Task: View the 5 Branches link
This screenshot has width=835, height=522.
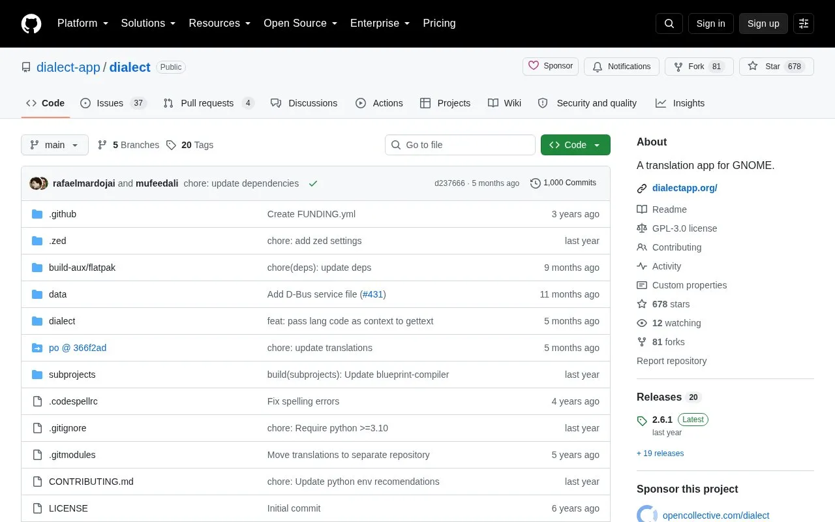Action: click(x=129, y=145)
